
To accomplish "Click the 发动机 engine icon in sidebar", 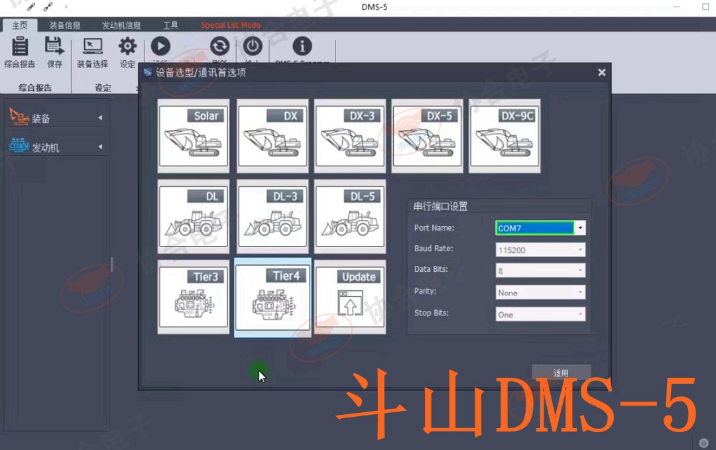I will pyautogui.click(x=19, y=146).
